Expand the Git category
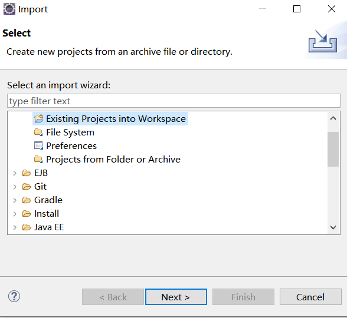 click(15, 187)
